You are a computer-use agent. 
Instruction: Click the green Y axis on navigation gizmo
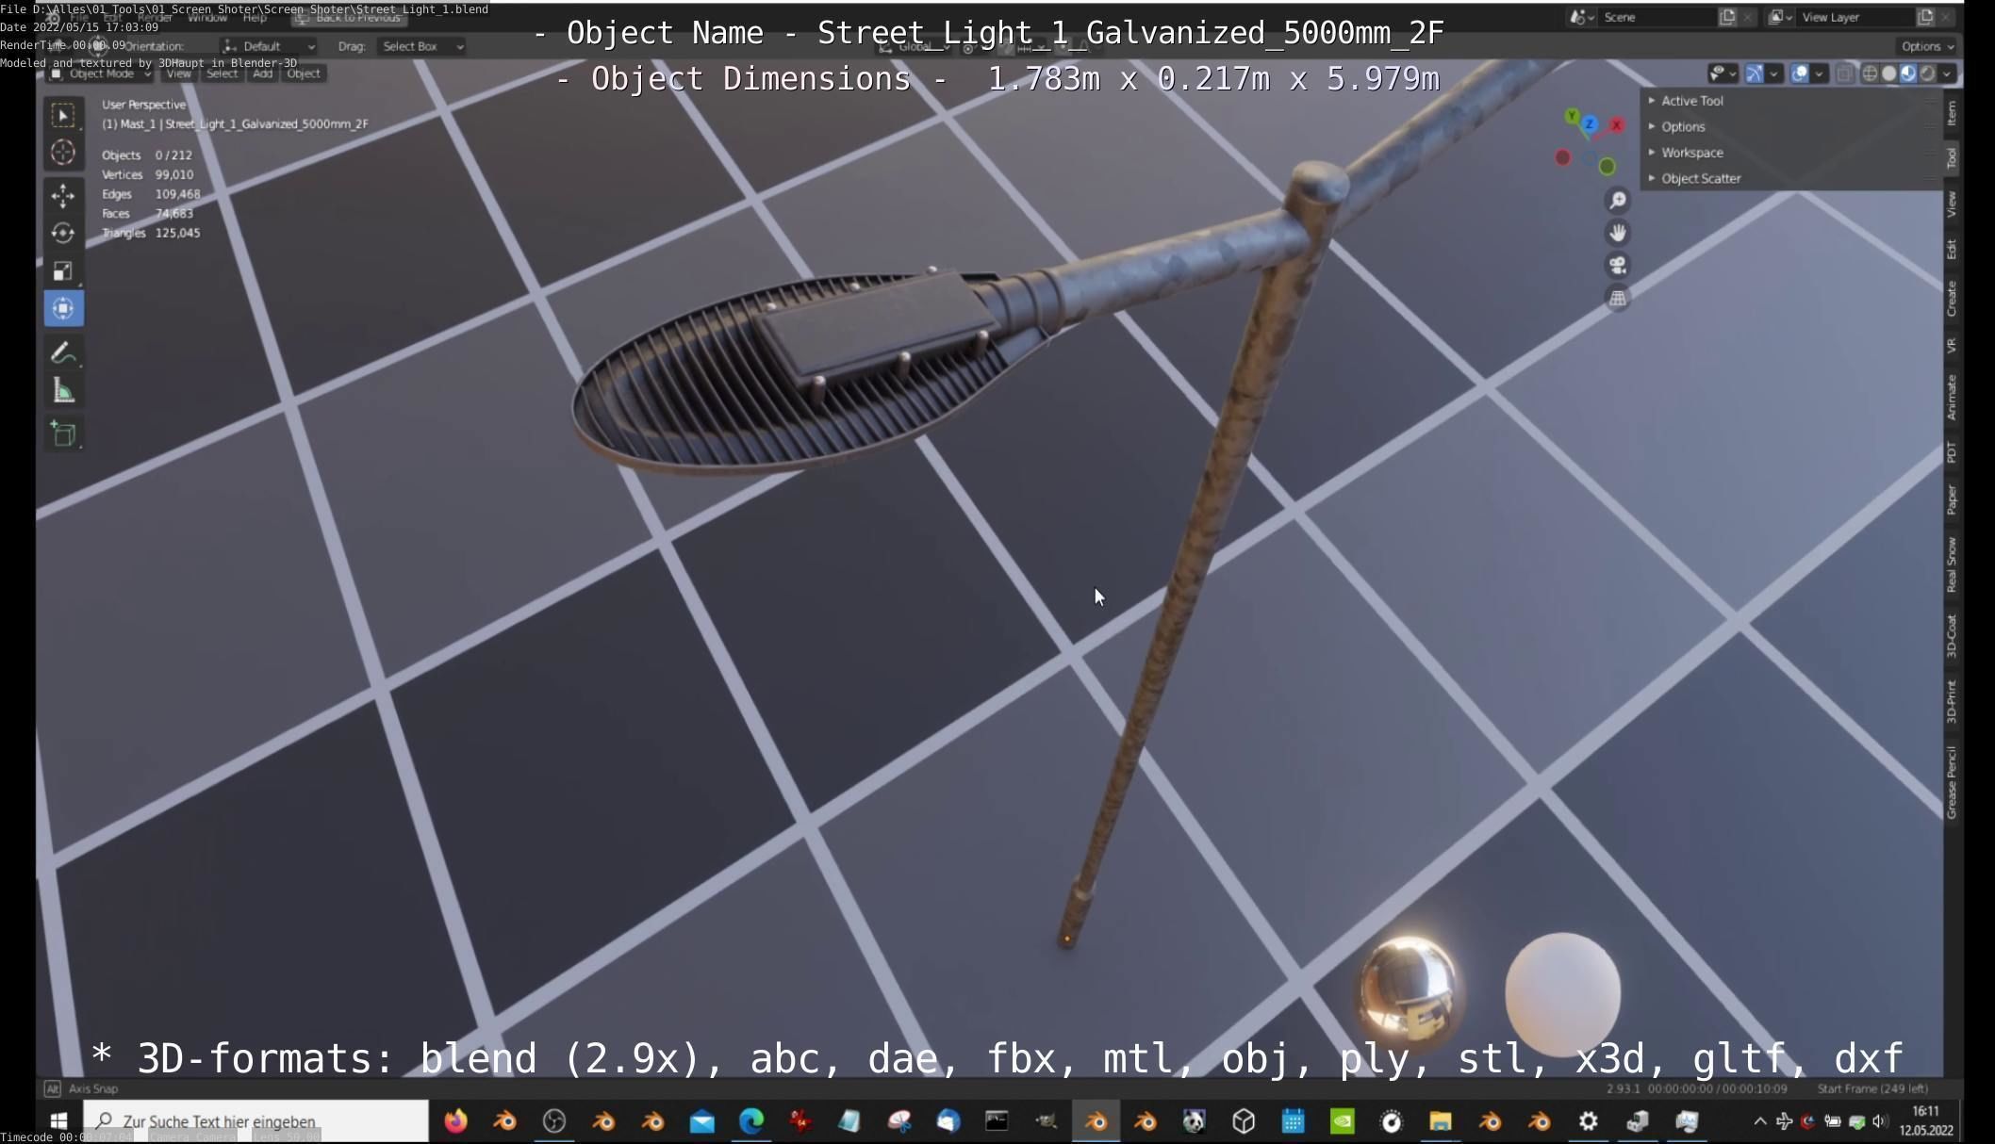(x=1571, y=116)
